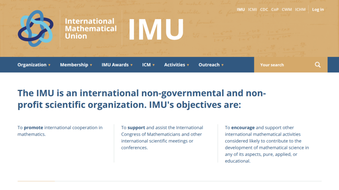The width and height of the screenshot is (339, 190).
Task: Open the Activities dropdown
Action: (x=177, y=65)
